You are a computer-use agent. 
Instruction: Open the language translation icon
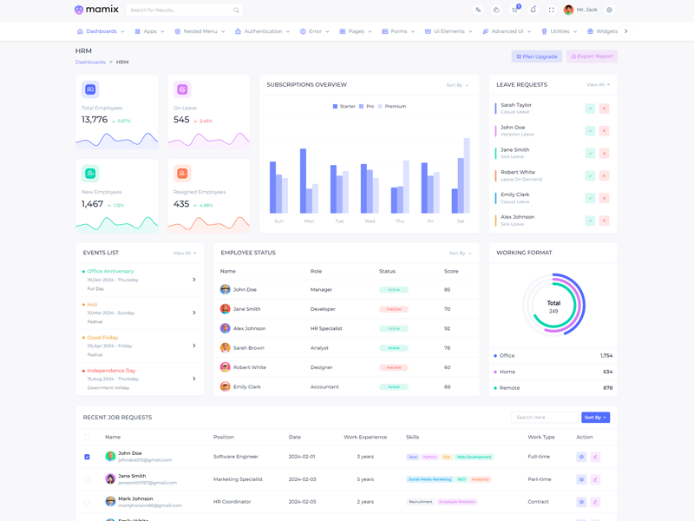pyautogui.click(x=478, y=10)
